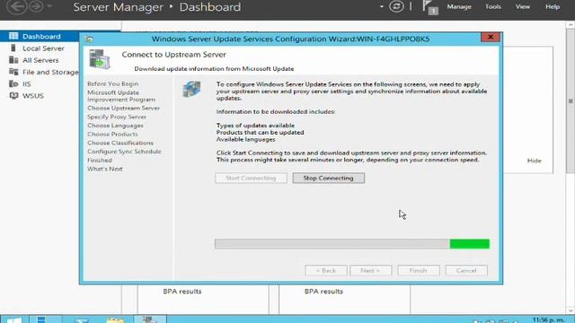This screenshot has height=323, width=575.
Task: Open the Tools menu
Action: (x=493, y=6)
